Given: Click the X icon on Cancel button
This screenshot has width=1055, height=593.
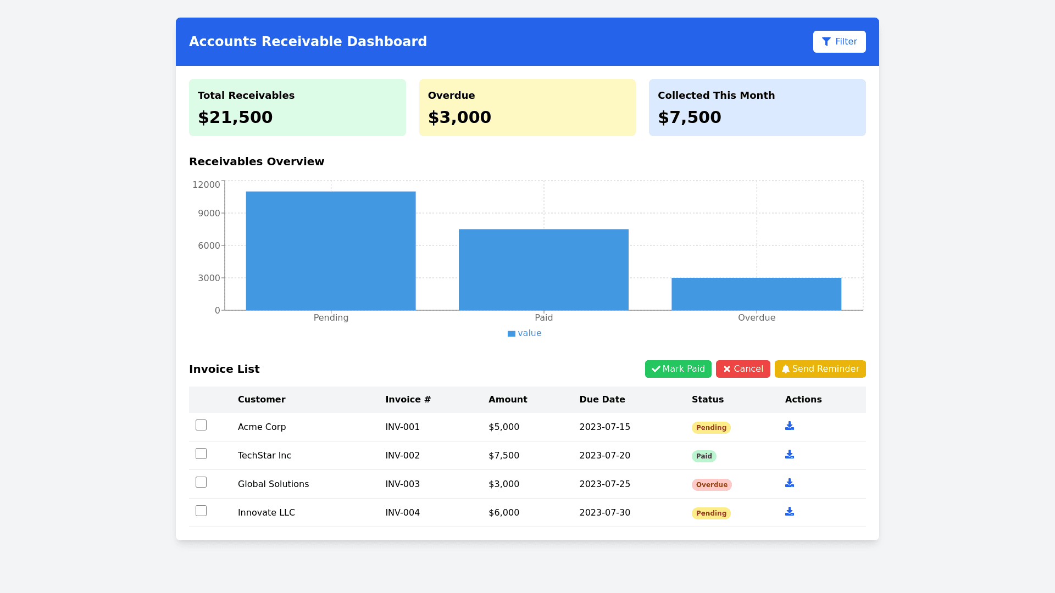Looking at the screenshot, I should click(727, 370).
